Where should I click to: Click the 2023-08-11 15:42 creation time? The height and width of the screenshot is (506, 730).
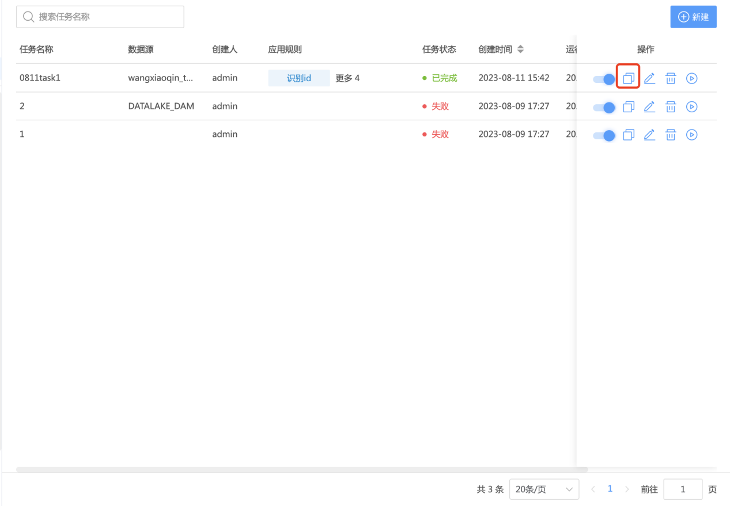click(514, 78)
